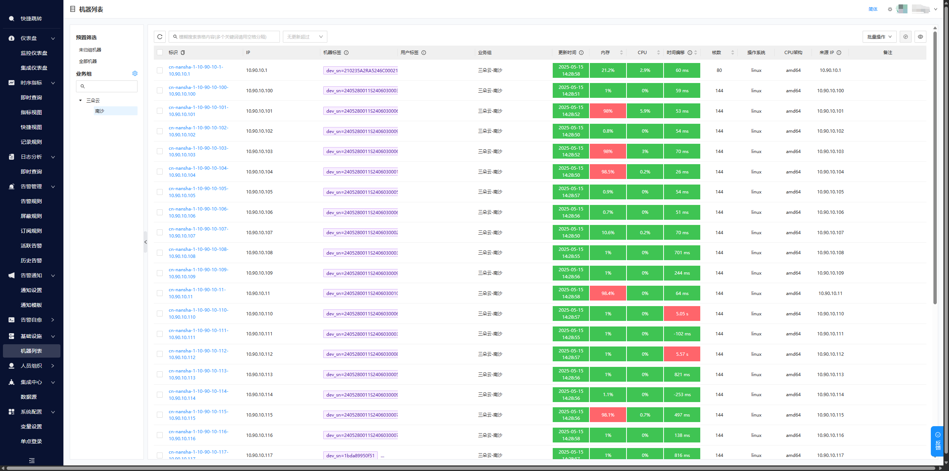Click the table refresh icon button
The image size is (949, 471).
tap(160, 37)
